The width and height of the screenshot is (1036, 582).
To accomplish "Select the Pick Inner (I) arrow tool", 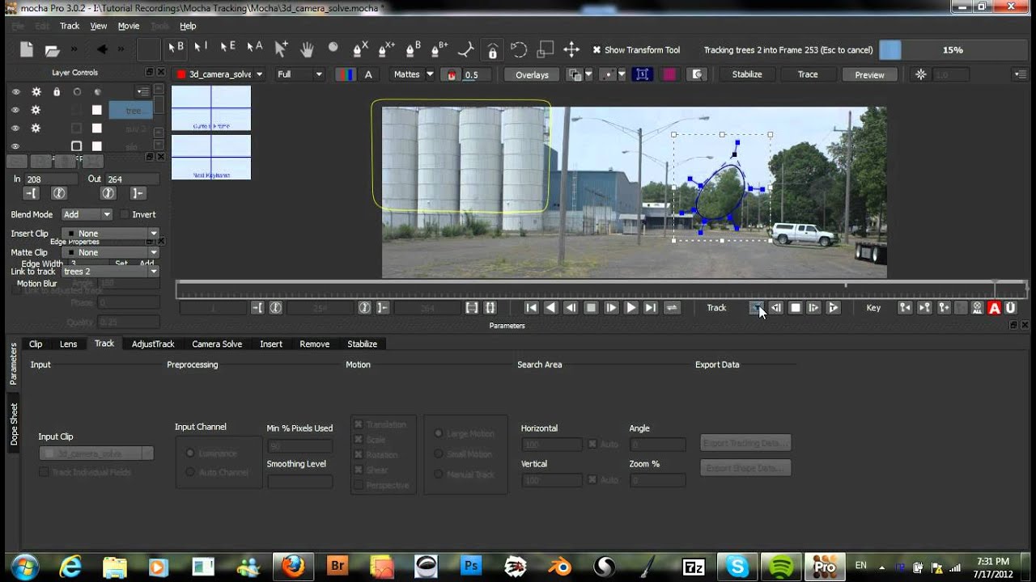I will [202, 48].
